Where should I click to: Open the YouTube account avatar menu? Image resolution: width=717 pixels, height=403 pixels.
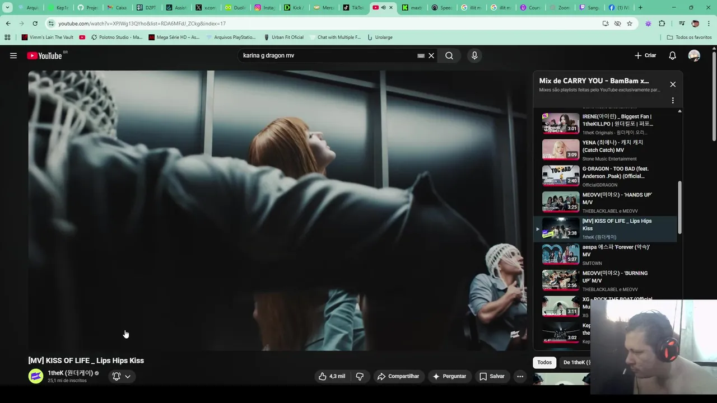click(694, 55)
